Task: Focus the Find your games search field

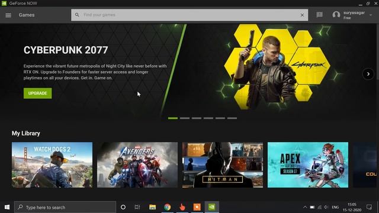Action: [x=189, y=15]
